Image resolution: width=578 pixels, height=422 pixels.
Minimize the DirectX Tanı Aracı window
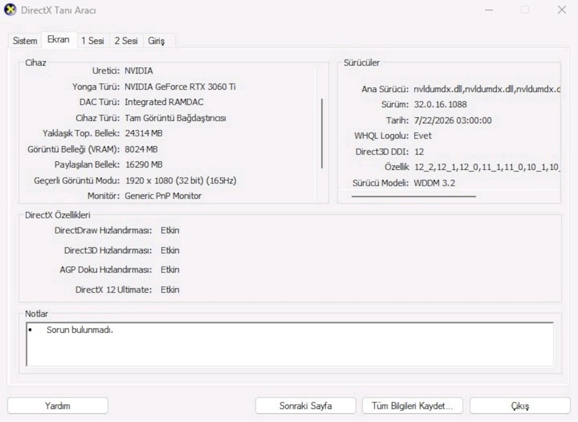[489, 10]
